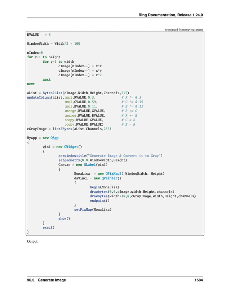Click the line "drawbytes(width+10,0,cGrayImage,...)"
This screenshot has height=297, width=230.
[143, 196]
